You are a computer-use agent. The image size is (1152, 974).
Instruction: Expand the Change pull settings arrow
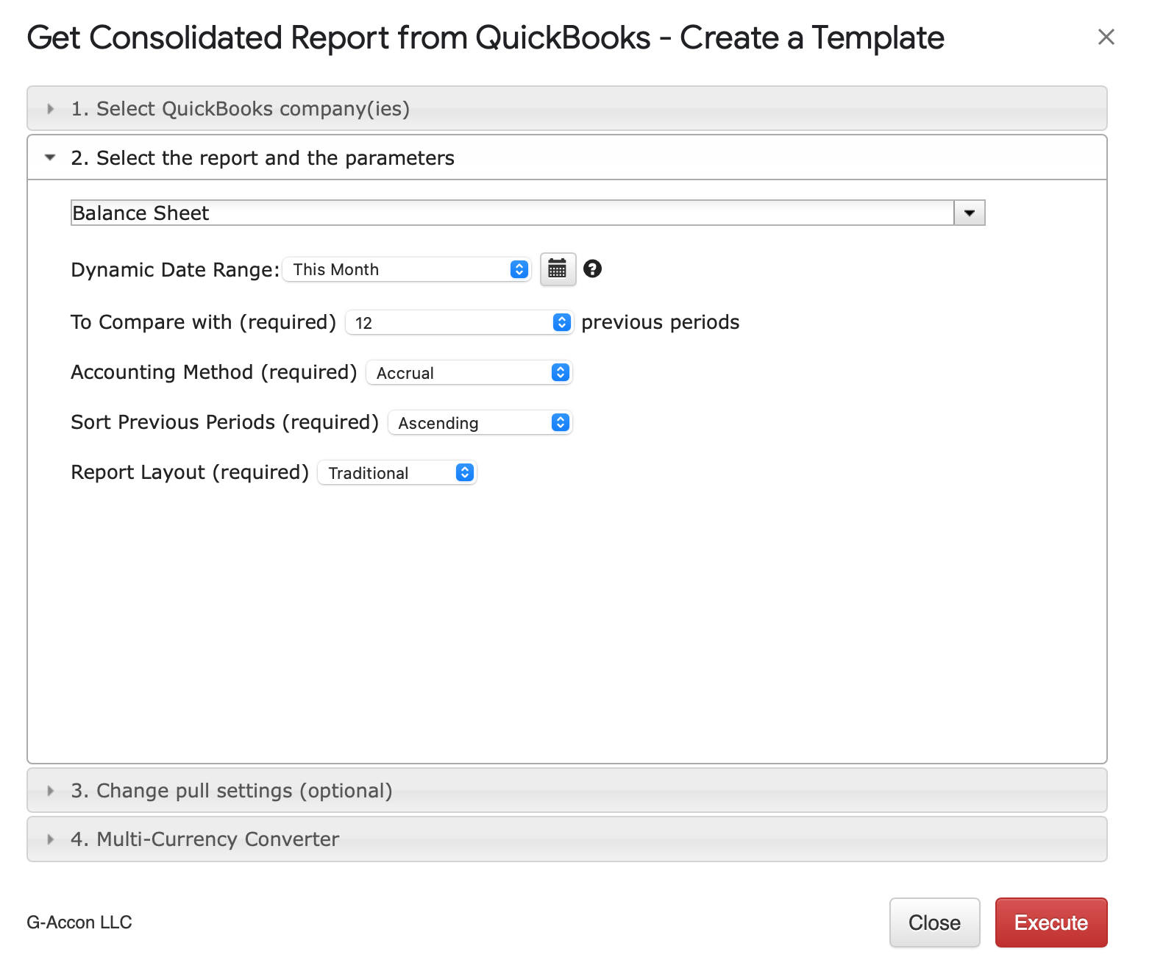click(x=50, y=791)
